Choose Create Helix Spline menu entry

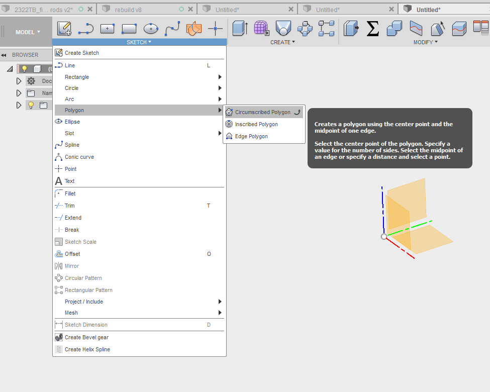click(x=87, y=349)
